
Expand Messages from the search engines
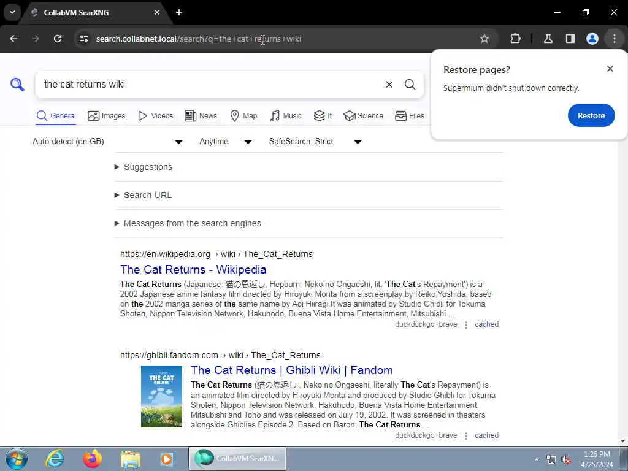tap(188, 223)
